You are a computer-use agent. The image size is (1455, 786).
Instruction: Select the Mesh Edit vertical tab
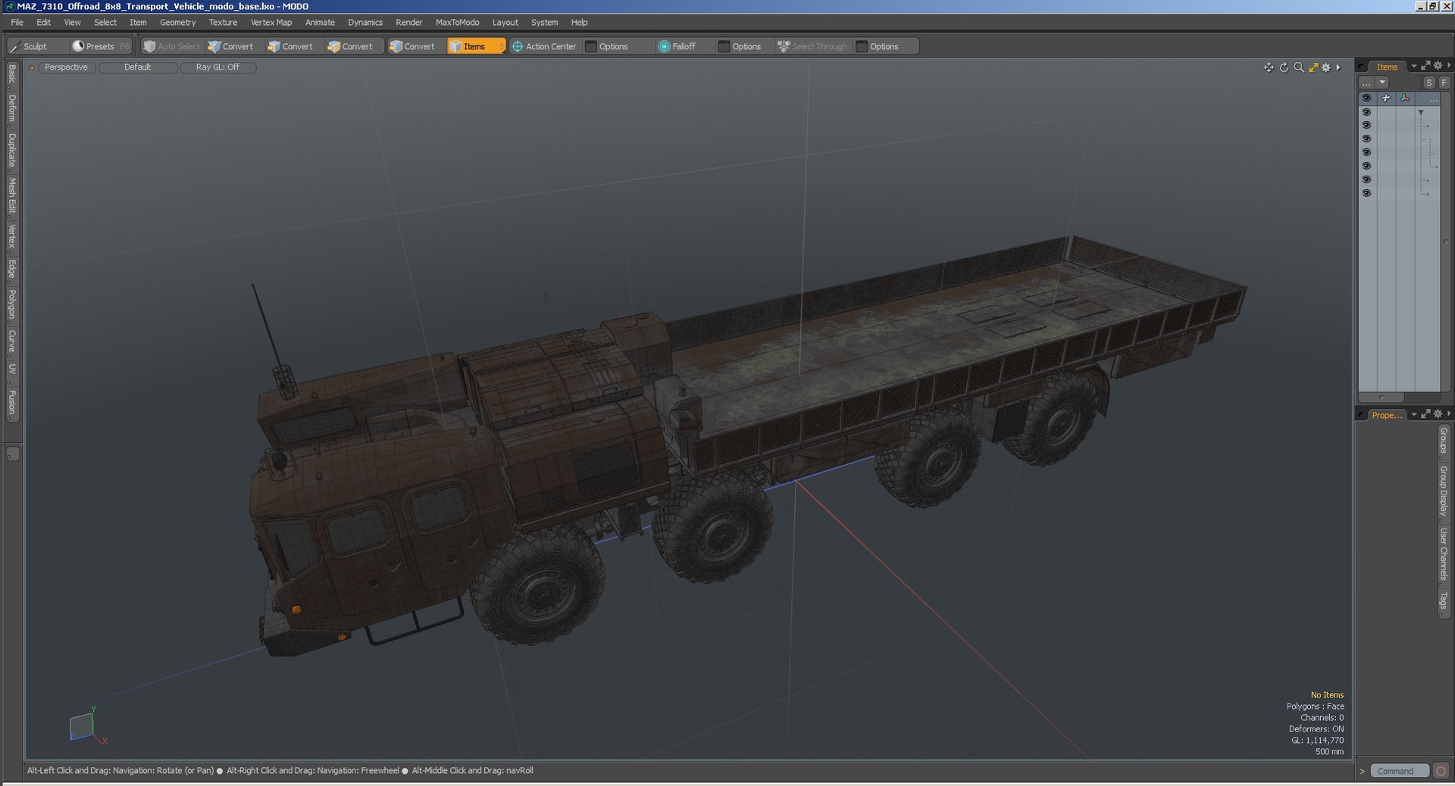pos(12,196)
